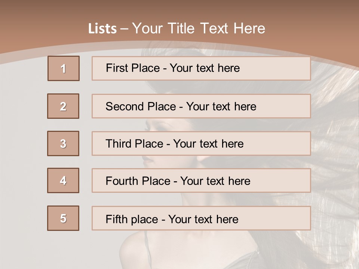Viewport: 359px width, 269px height.
Task: Click 'Your text here' in fourth row
Action: click(x=215, y=181)
